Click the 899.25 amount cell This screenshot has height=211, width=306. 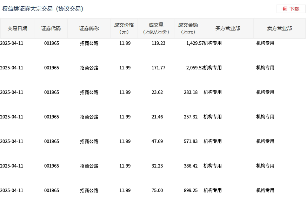click(191, 190)
